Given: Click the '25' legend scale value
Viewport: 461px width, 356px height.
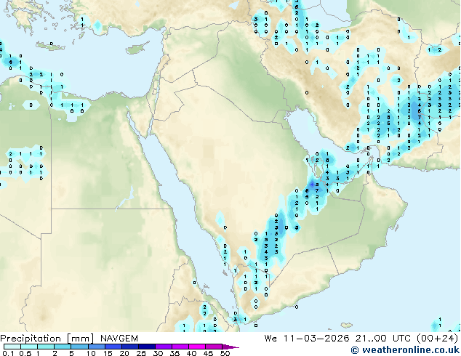Looking at the screenshot, I should pyautogui.click(x=141, y=353).
